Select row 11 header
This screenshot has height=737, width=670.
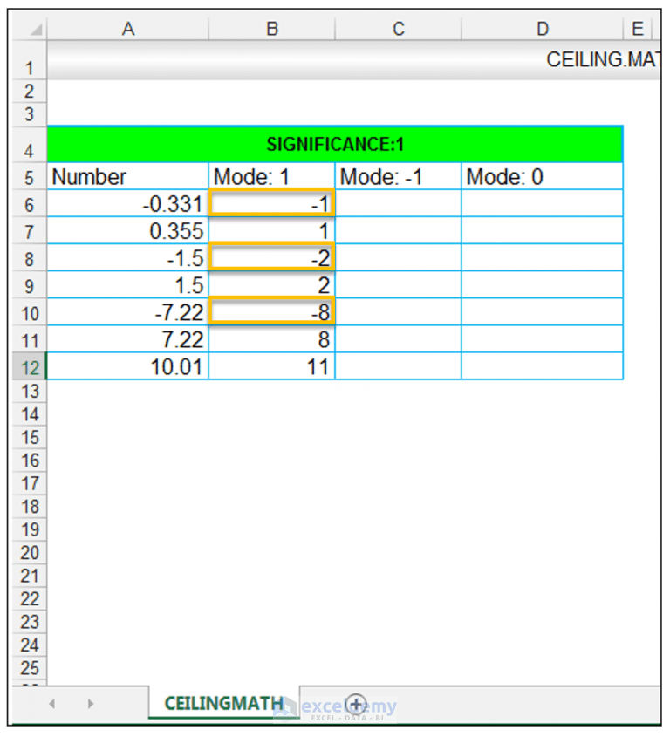pos(29,340)
